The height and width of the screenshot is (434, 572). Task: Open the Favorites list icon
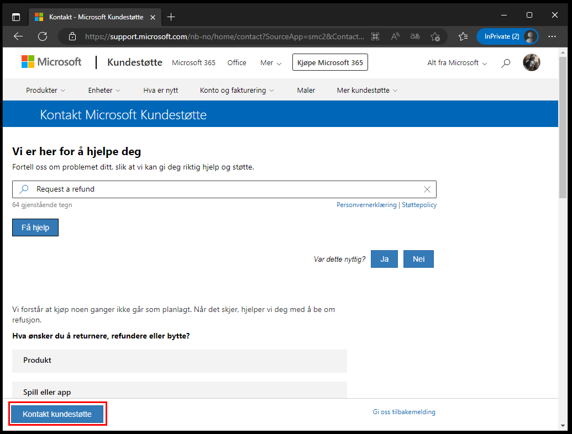463,36
